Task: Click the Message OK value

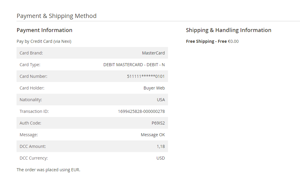Action: click(153, 135)
